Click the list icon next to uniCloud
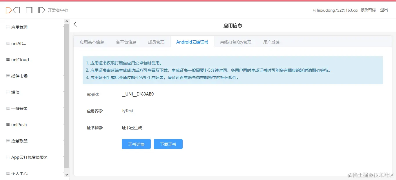This screenshot has width=396, height=180. (x=8, y=60)
